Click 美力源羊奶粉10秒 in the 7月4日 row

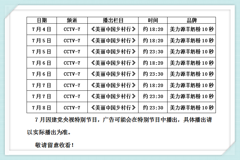(x=192, y=29)
